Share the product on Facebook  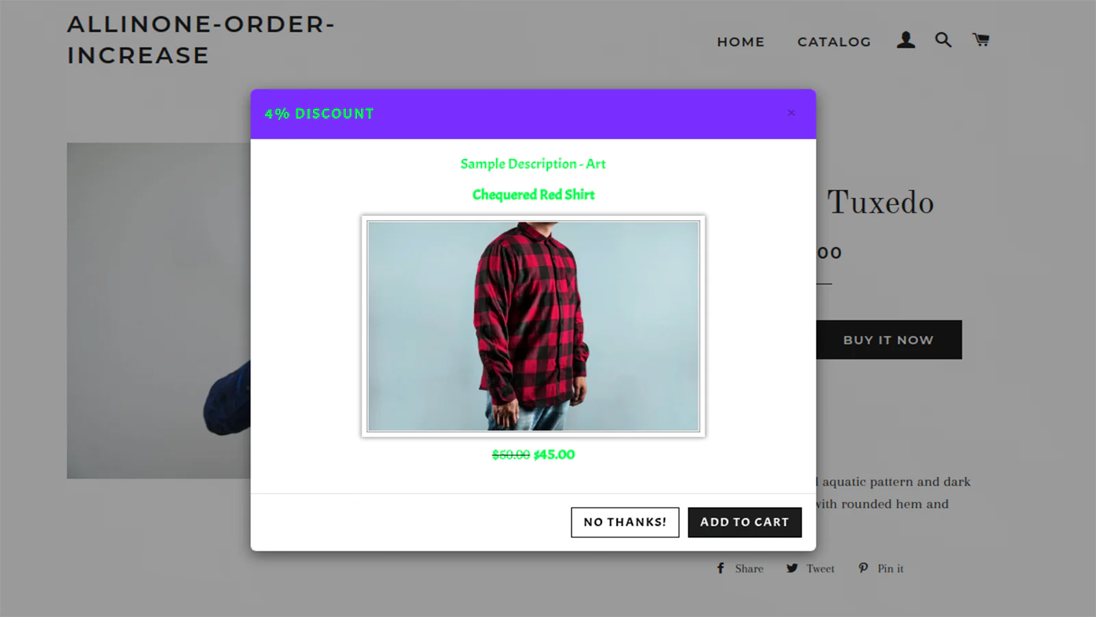(740, 568)
